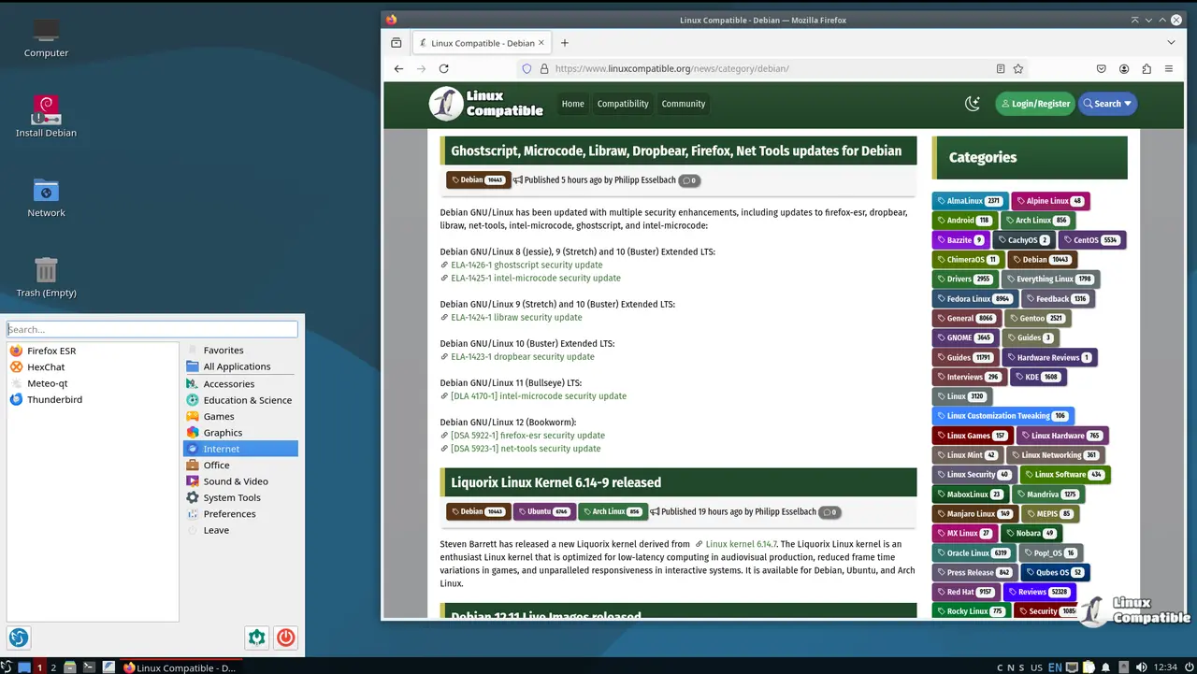This screenshot has width=1197, height=674.
Task: Reload the page in Firefox
Action: click(443, 68)
